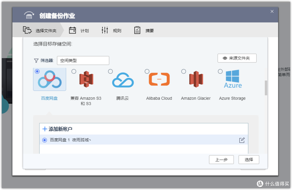
Task: Go to the 规则 step tab
Action: [111, 30]
